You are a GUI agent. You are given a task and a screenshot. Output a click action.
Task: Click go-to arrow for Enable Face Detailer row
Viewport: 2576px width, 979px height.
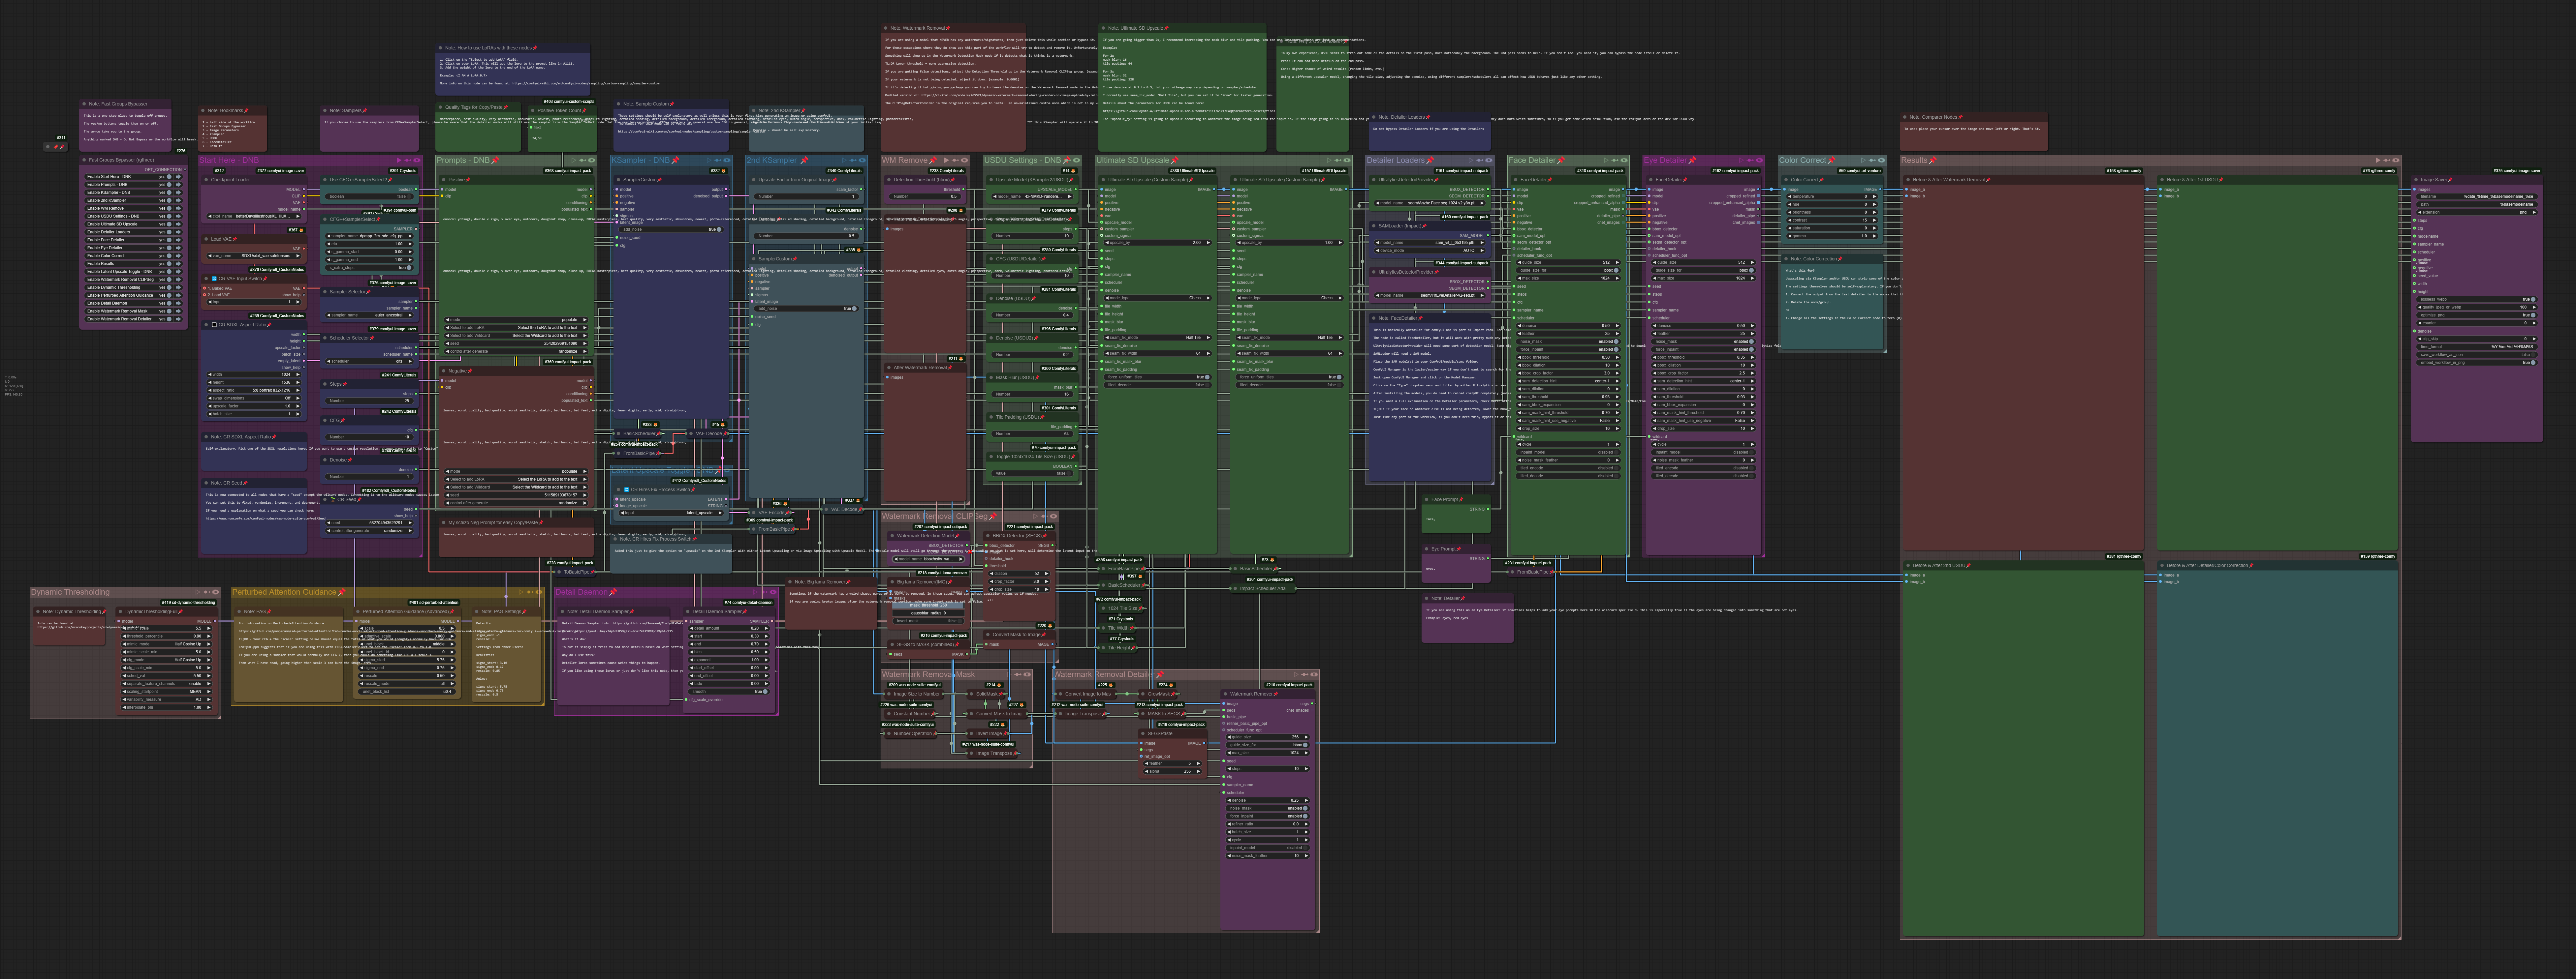(178, 240)
